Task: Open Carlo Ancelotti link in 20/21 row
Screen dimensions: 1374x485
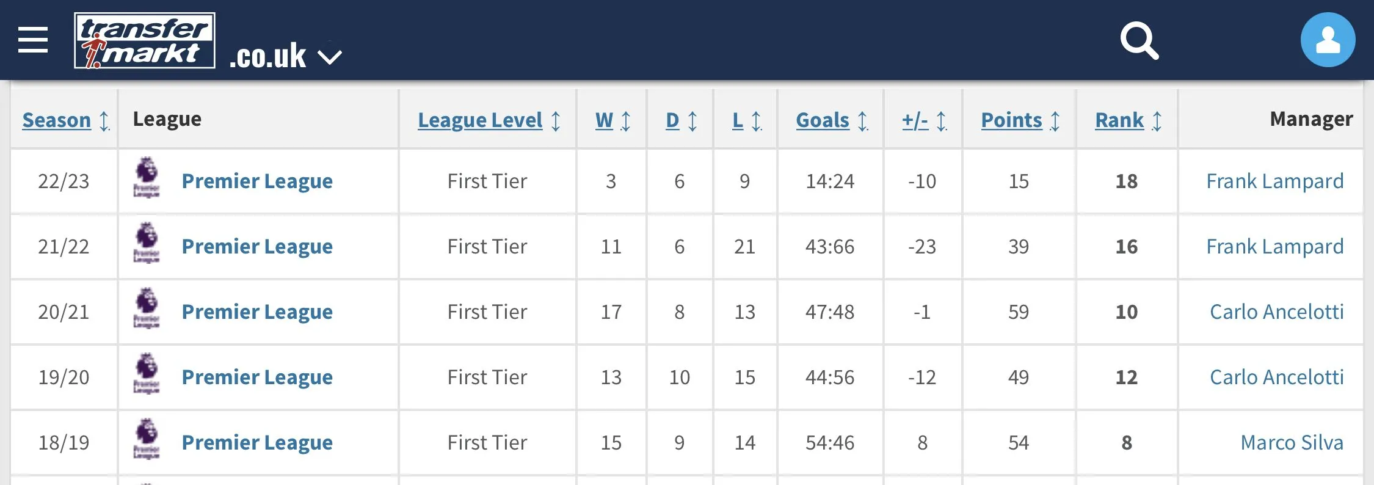Action: pyautogui.click(x=1276, y=312)
